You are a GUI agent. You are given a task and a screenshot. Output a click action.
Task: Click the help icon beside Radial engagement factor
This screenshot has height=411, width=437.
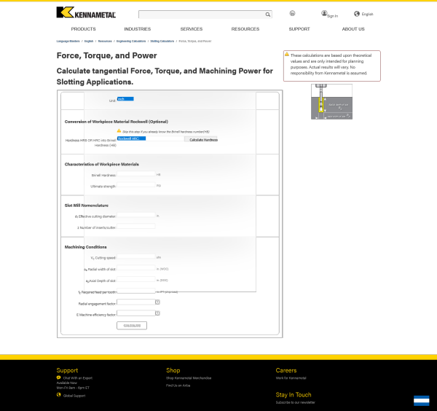click(157, 302)
